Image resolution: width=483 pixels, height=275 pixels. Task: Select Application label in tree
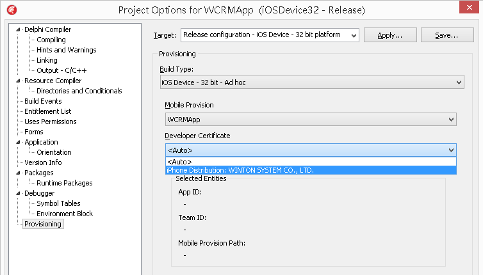click(x=41, y=142)
